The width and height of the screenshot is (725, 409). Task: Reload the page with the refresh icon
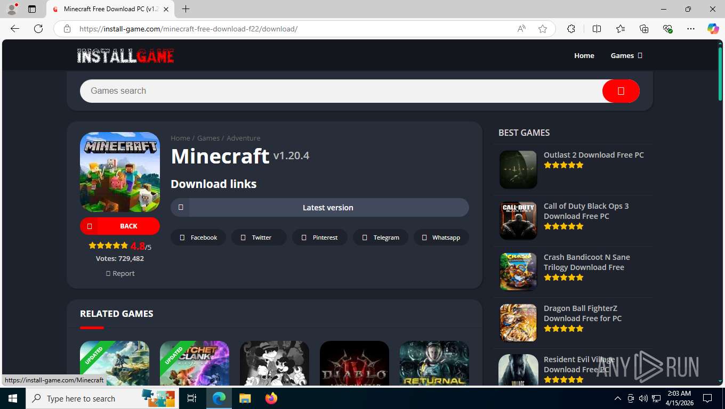point(38,29)
